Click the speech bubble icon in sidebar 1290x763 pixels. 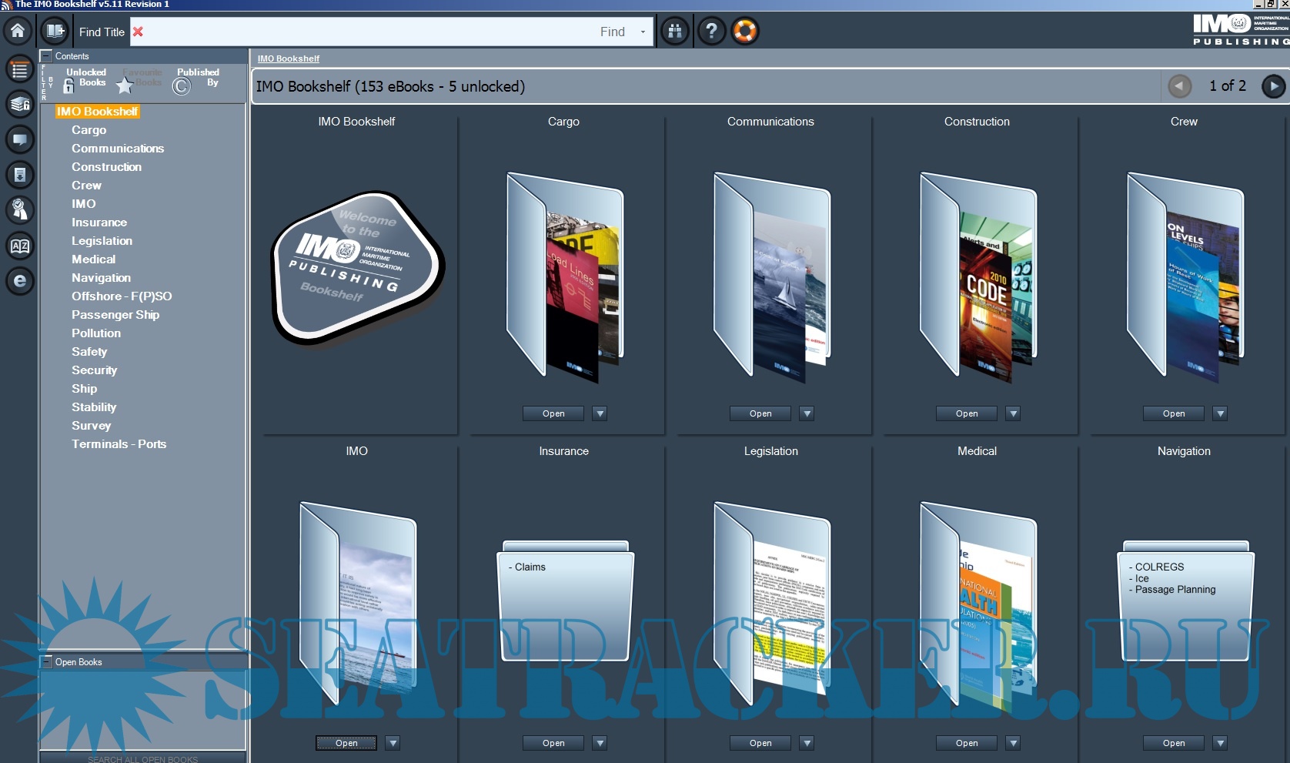(x=20, y=139)
